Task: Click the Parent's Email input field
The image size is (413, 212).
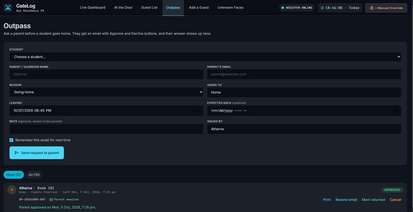Action: 304,75
